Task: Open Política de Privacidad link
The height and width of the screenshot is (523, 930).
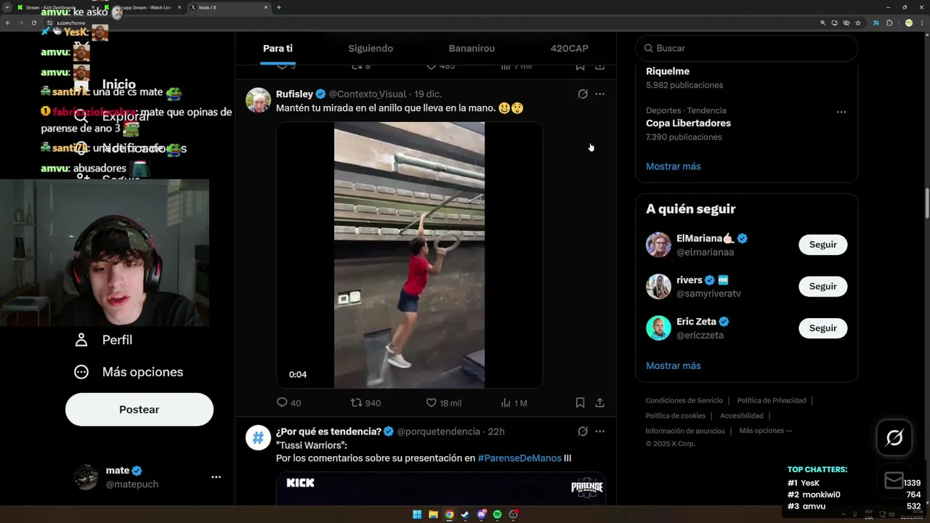Action: point(772,400)
